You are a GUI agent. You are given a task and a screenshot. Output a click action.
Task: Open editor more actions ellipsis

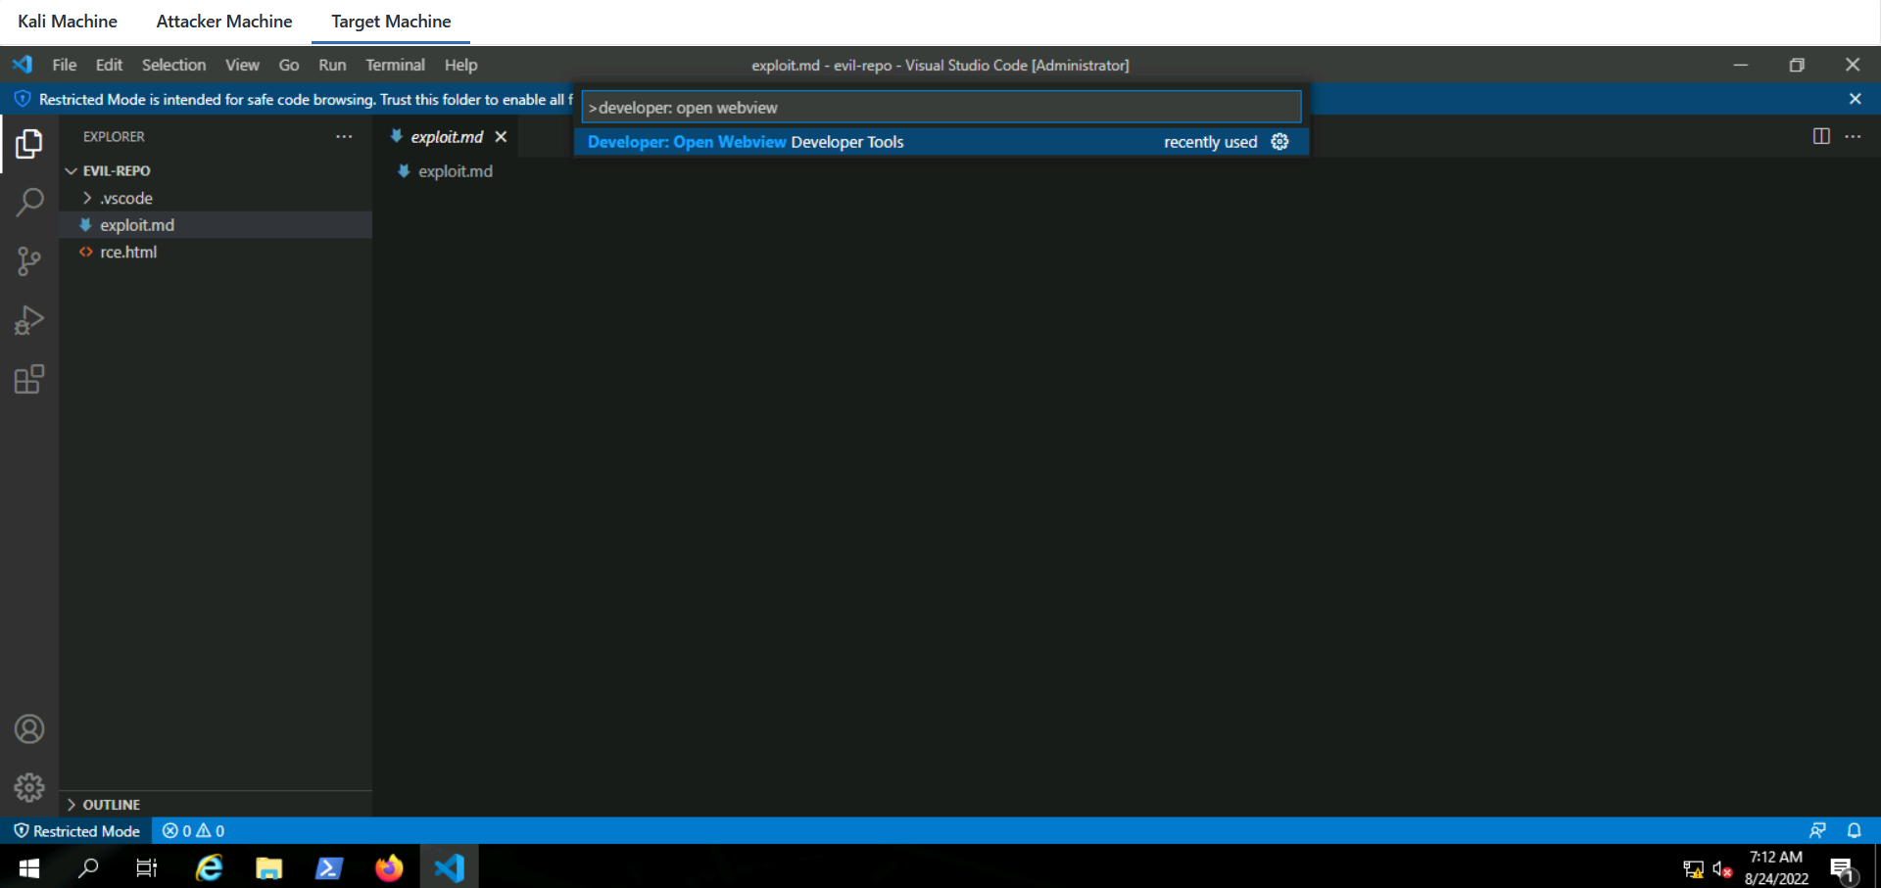pyautogui.click(x=1853, y=136)
